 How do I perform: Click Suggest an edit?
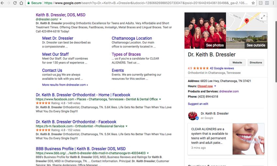pyautogui.click(x=198, y=104)
